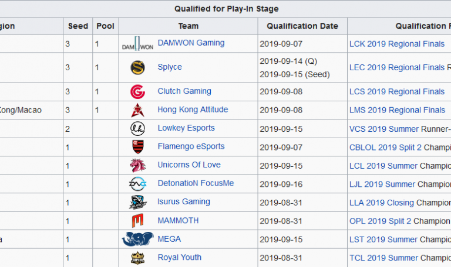Image resolution: width=451 pixels, height=267 pixels.
Task: Click the Lowkey Esports logo icon
Action: pos(137,129)
